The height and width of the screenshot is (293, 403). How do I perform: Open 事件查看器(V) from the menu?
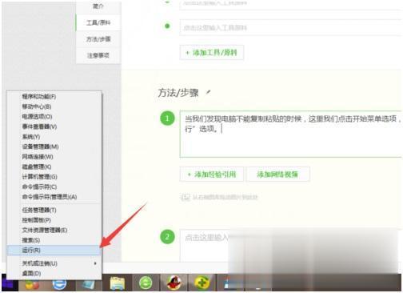54,126
